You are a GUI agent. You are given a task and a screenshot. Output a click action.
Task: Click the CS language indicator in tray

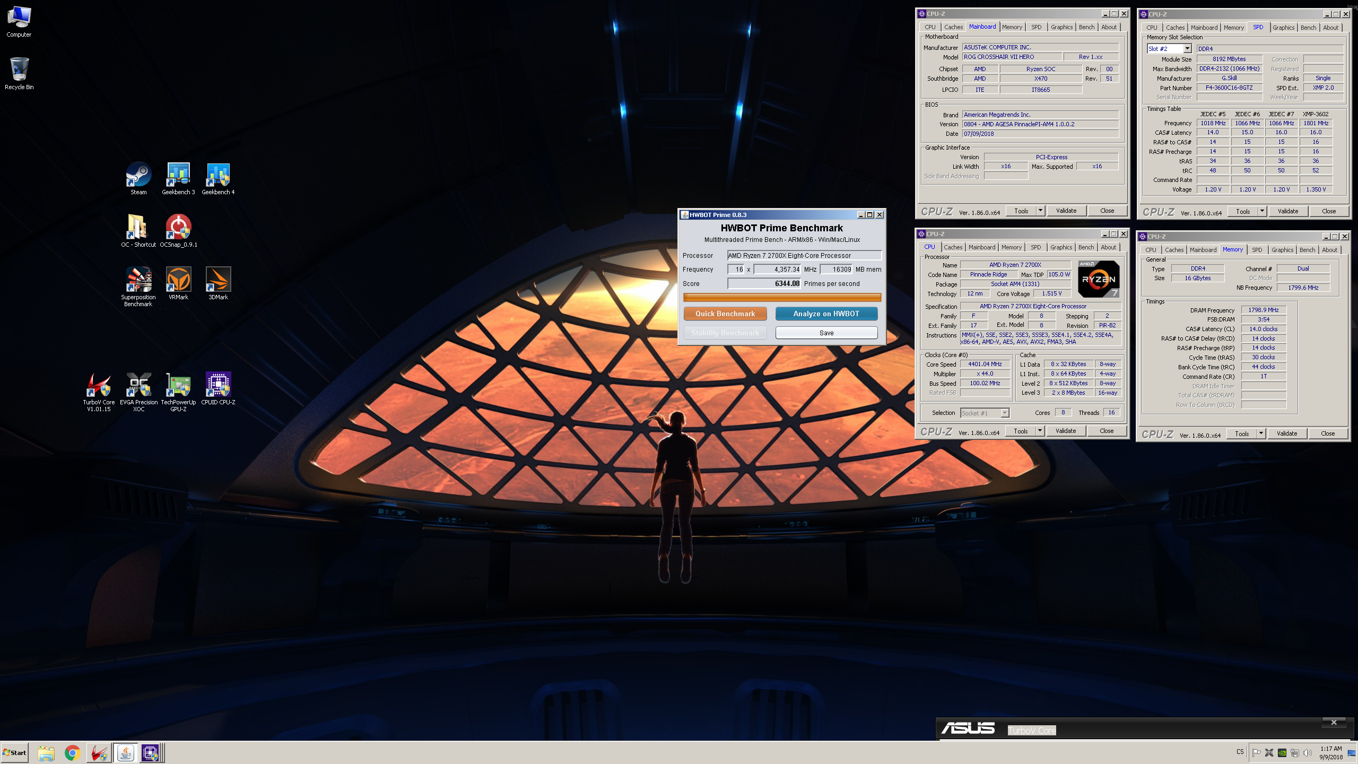tap(1239, 752)
